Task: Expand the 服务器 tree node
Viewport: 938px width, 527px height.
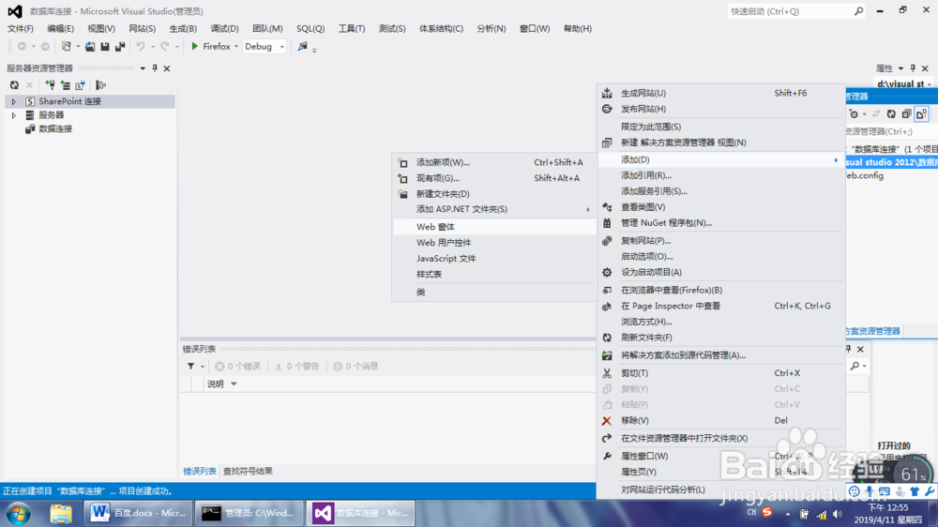Action: tap(14, 115)
